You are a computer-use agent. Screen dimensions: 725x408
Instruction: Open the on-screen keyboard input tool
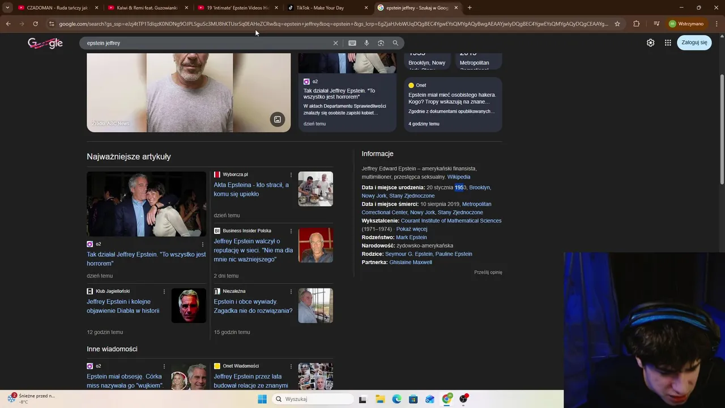(352, 43)
